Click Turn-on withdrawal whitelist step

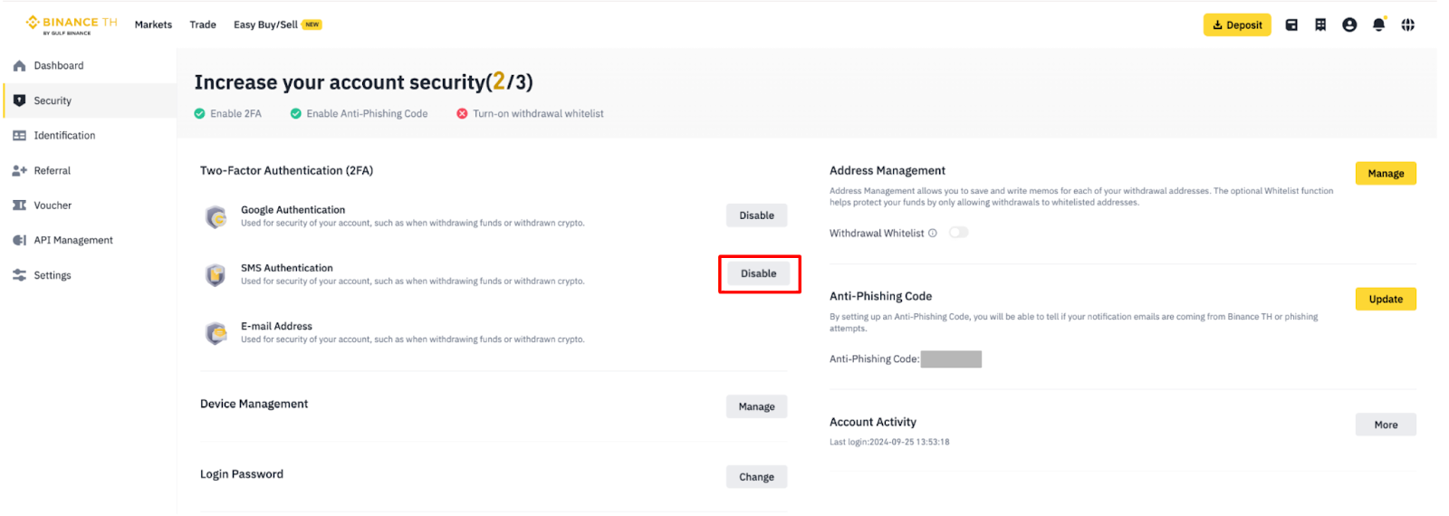click(537, 114)
